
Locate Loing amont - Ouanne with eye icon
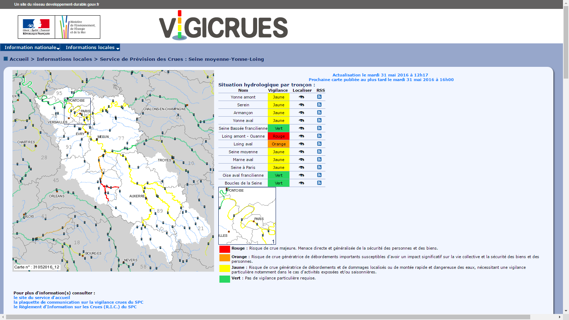[x=302, y=136]
